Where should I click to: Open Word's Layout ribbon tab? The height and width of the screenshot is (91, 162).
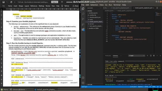click(x=27, y=6)
